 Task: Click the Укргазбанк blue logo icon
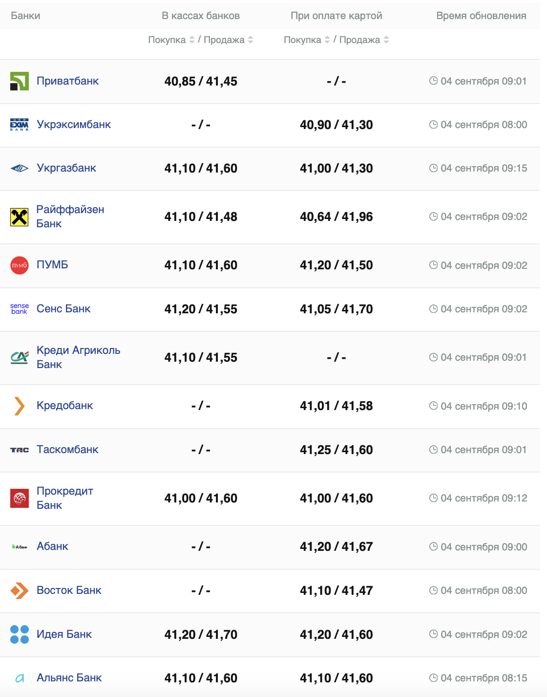(x=20, y=169)
